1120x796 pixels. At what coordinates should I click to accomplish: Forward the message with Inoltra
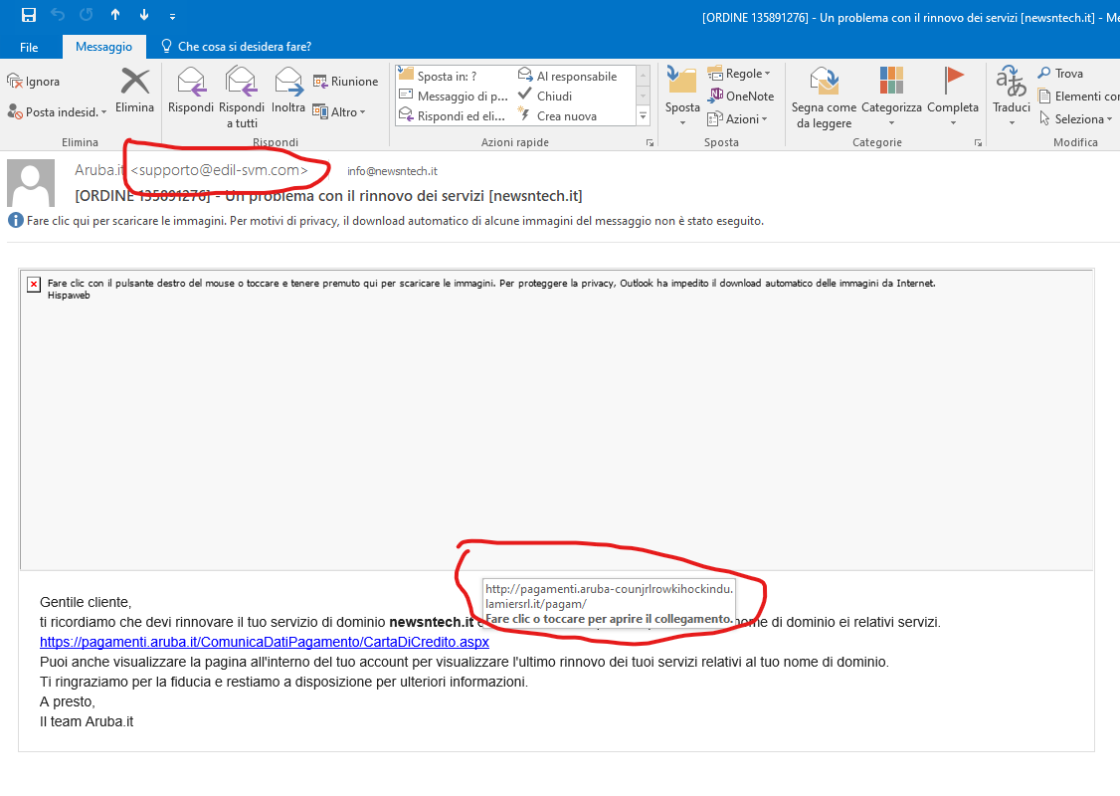288,90
